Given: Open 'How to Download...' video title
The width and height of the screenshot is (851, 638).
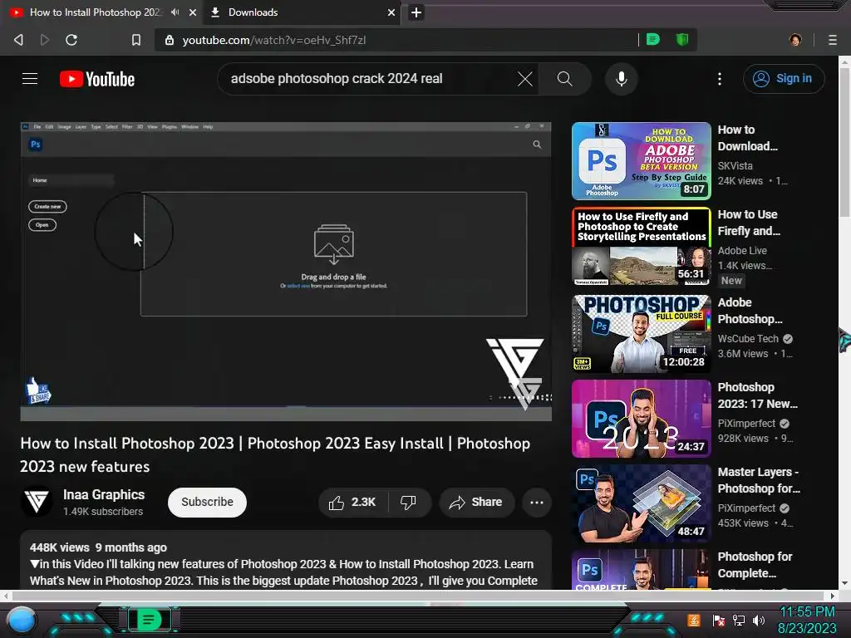Looking at the screenshot, I should pos(747,138).
